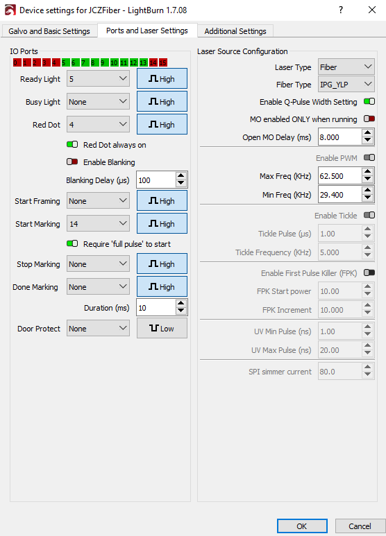Turn on MO enabled ONLY when running
The width and height of the screenshot is (386, 536).
pos(369,119)
